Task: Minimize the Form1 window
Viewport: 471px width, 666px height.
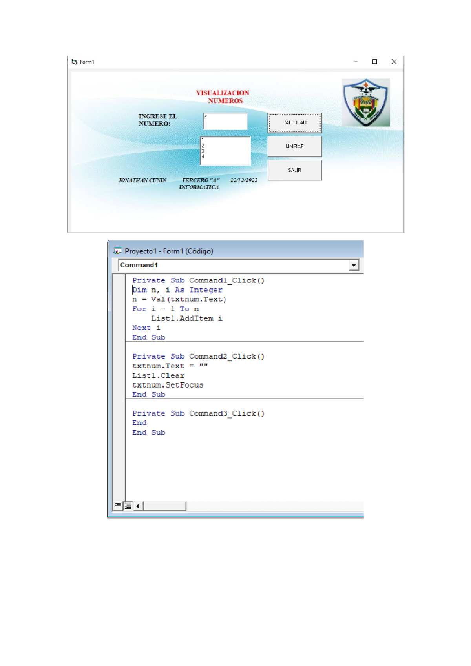Action: coord(356,62)
